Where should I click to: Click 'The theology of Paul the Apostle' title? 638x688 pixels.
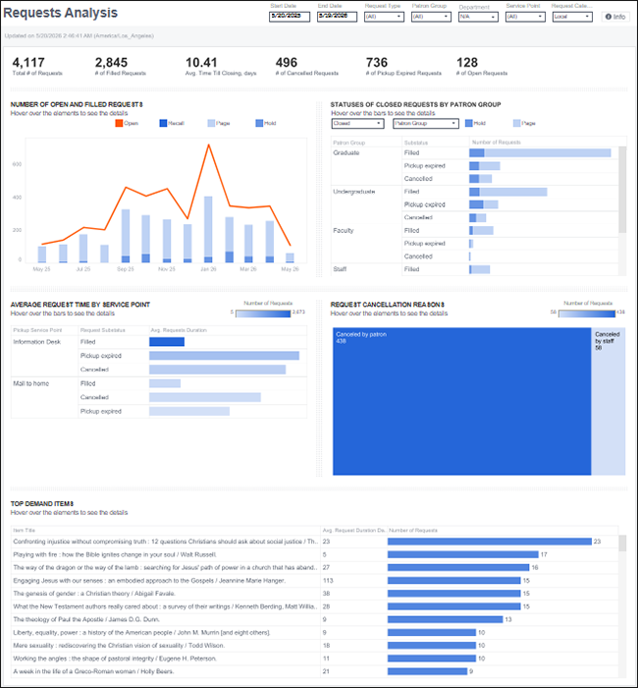86,619
